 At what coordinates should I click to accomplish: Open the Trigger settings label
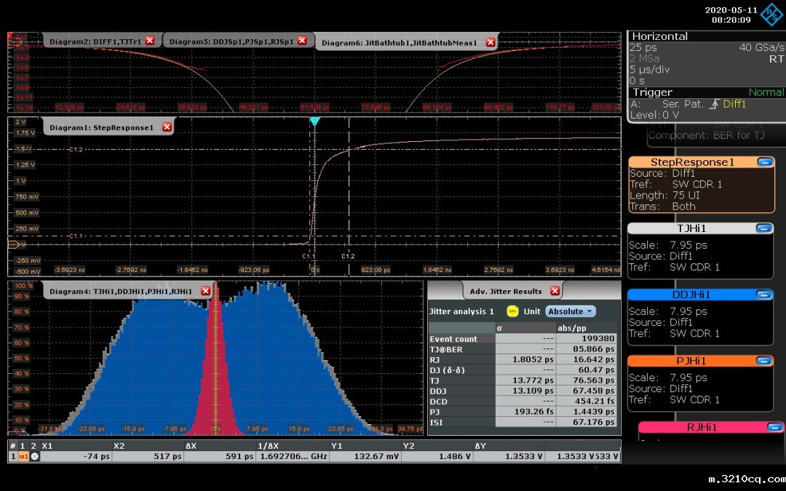pyautogui.click(x=652, y=92)
